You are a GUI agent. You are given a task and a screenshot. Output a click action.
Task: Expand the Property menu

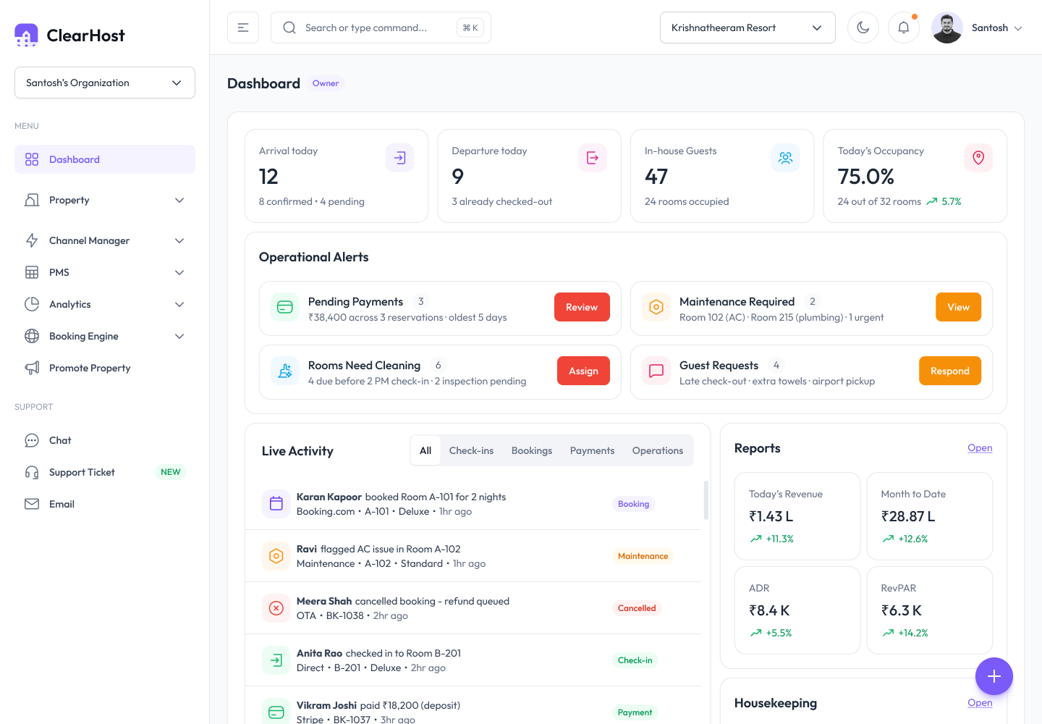click(105, 200)
